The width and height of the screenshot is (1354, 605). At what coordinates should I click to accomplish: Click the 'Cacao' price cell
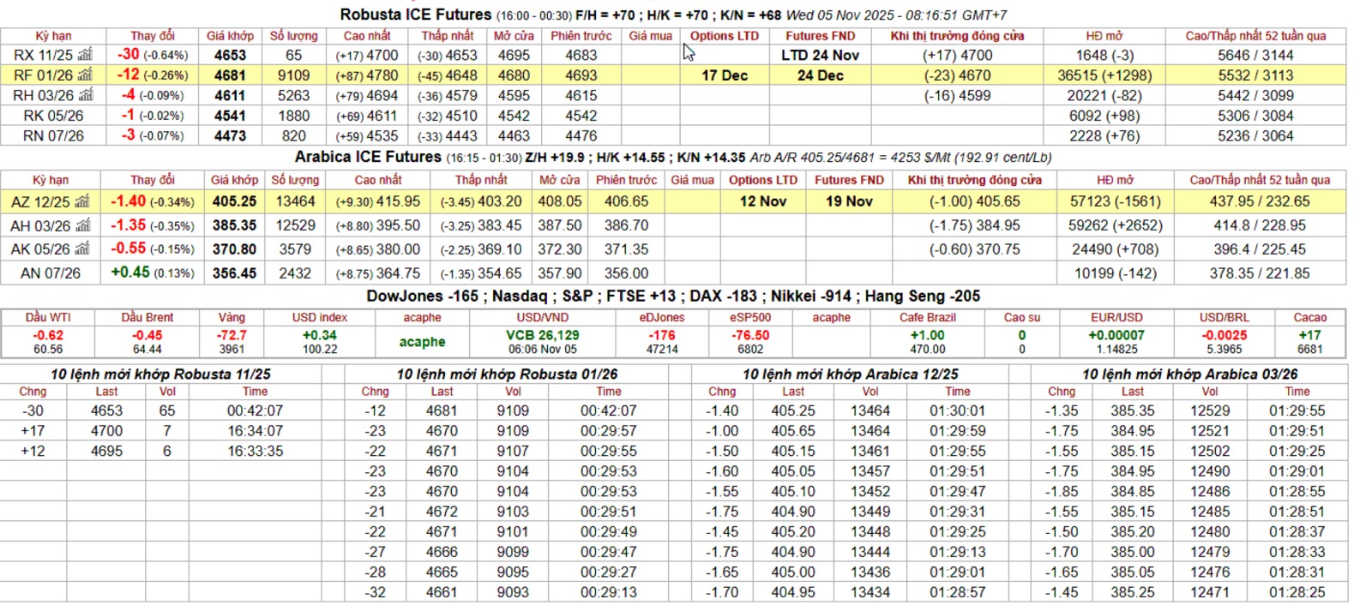pos(1309,342)
